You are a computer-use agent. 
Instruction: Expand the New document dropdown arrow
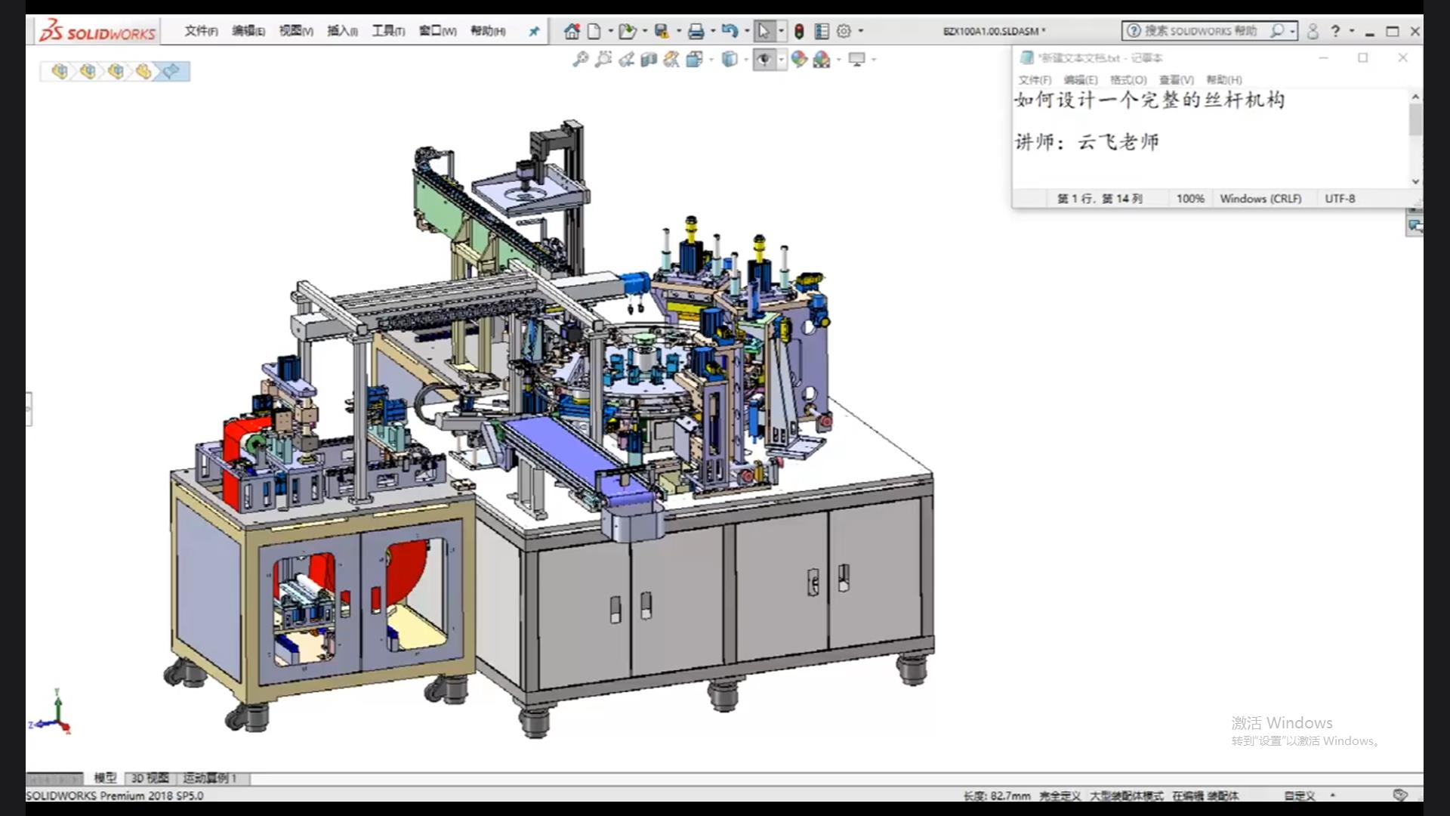610,31
